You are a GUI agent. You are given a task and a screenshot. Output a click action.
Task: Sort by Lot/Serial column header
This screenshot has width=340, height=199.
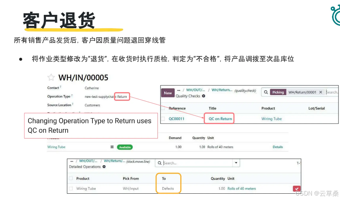click(x=316, y=108)
